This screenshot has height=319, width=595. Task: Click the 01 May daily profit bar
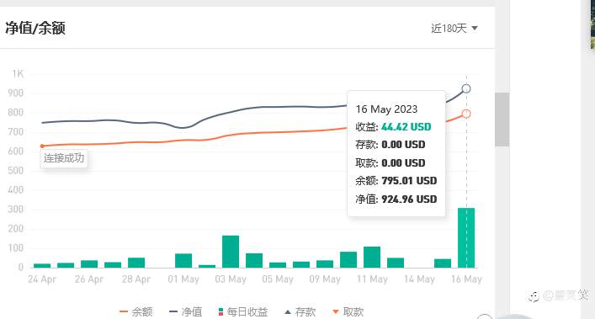pos(183,261)
